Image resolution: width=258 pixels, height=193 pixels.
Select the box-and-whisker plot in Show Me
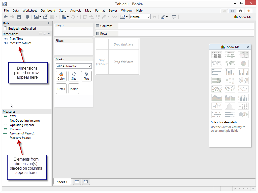point(243,106)
